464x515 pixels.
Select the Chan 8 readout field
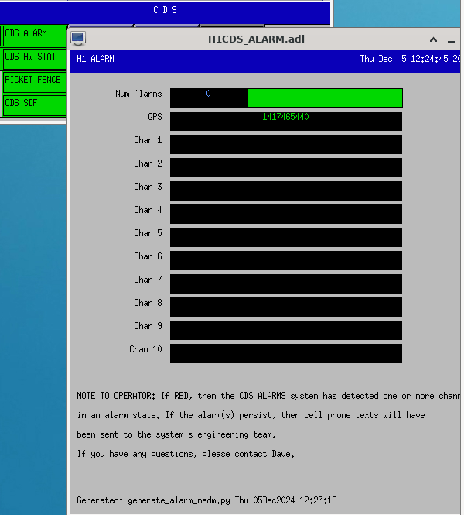click(285, 307)
